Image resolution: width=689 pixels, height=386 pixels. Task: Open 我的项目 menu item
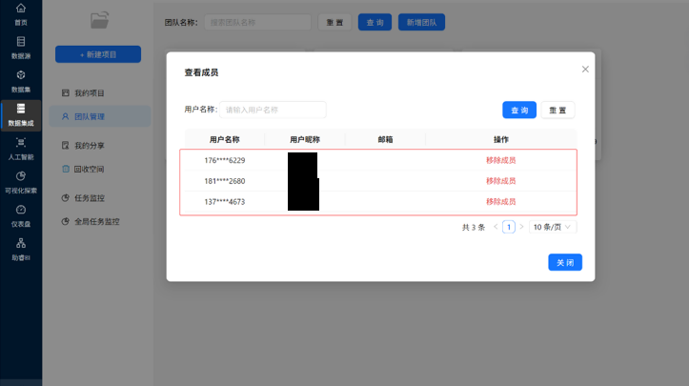pyautogui.click(x=100, y=92)
